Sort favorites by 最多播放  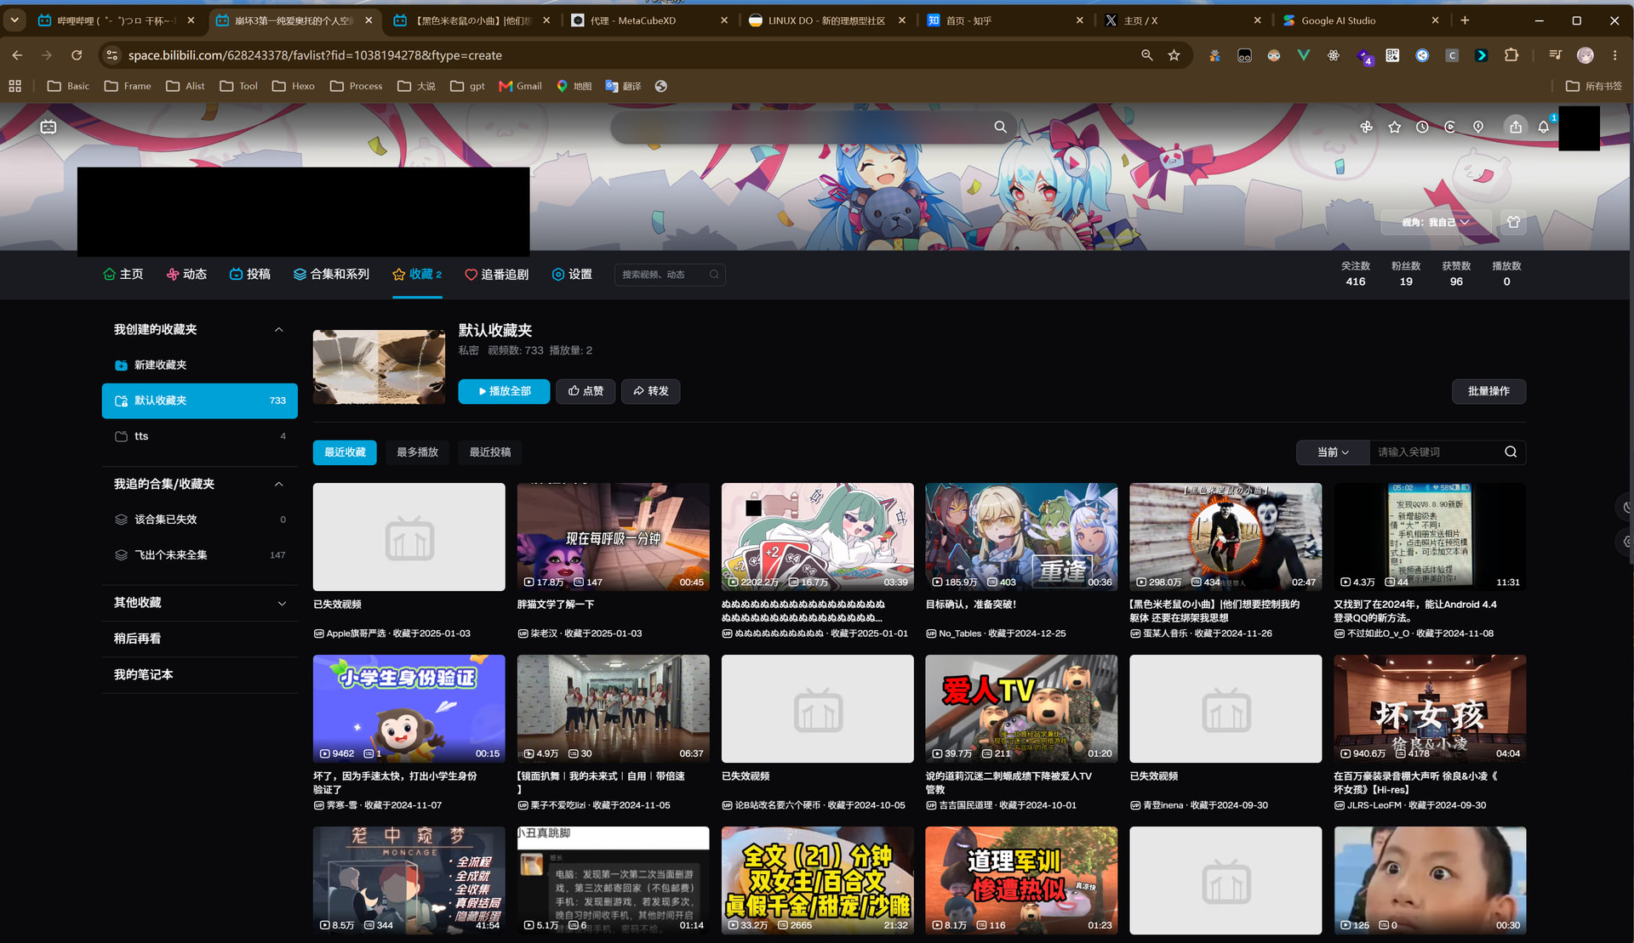[x=417, y=452]
